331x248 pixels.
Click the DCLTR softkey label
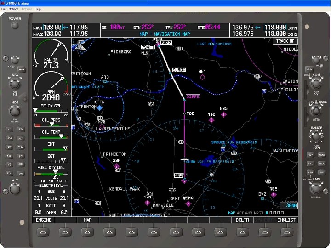(242, 220)
